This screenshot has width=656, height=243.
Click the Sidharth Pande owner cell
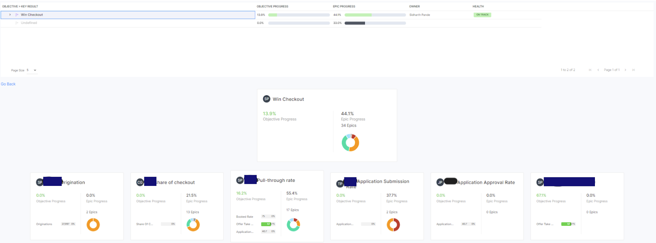pos(420,15)
